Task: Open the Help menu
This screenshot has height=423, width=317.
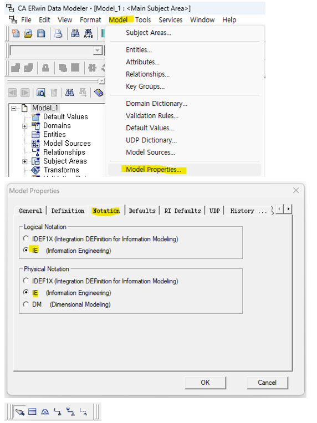Action: [x=229, y=20]
